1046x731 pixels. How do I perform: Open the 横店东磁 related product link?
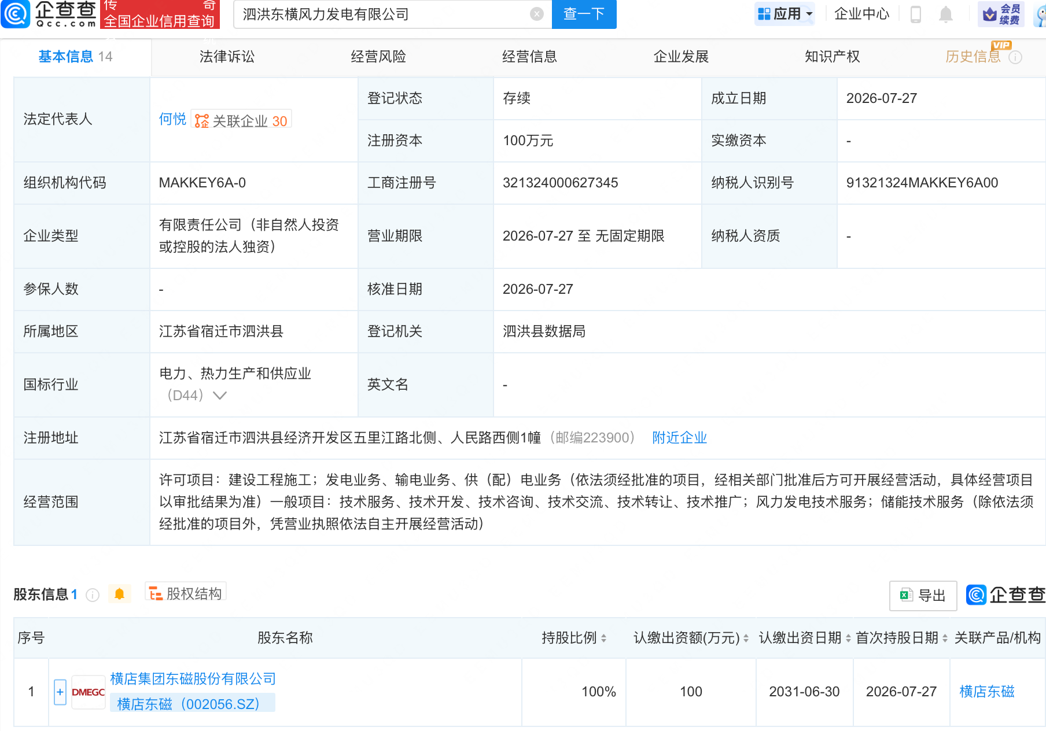pos(987,692)
